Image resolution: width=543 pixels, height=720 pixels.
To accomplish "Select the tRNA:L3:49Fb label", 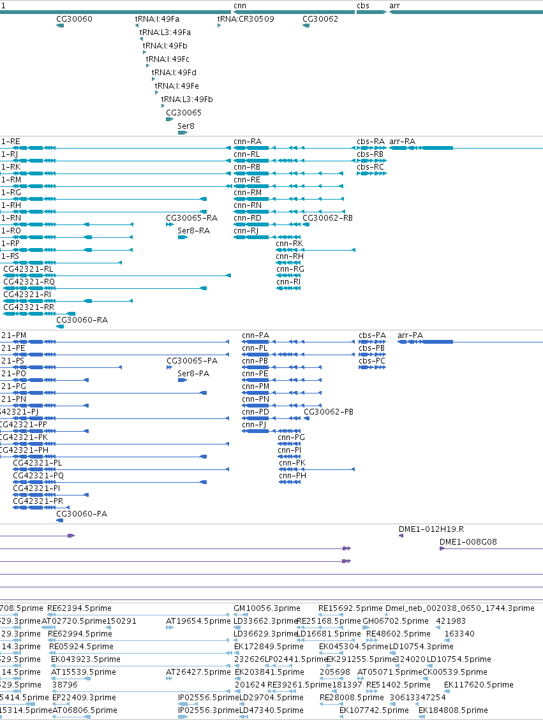I will pyautogui.click(x=187, y=99).
